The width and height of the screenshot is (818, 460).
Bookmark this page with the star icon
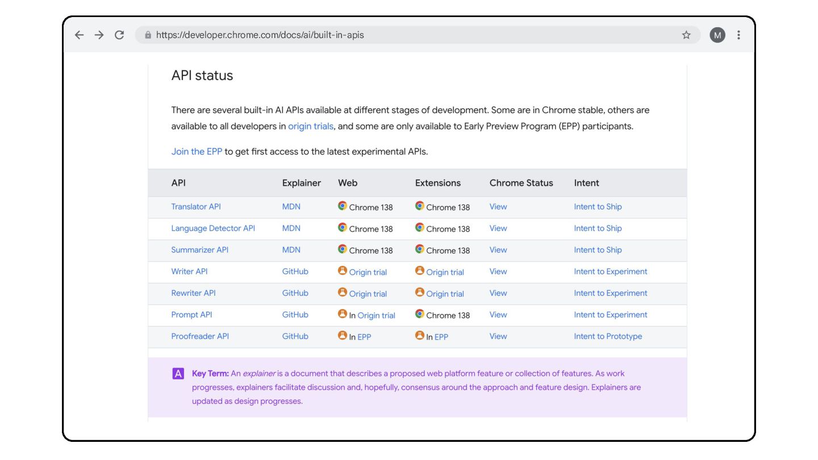tap(686, 35)
